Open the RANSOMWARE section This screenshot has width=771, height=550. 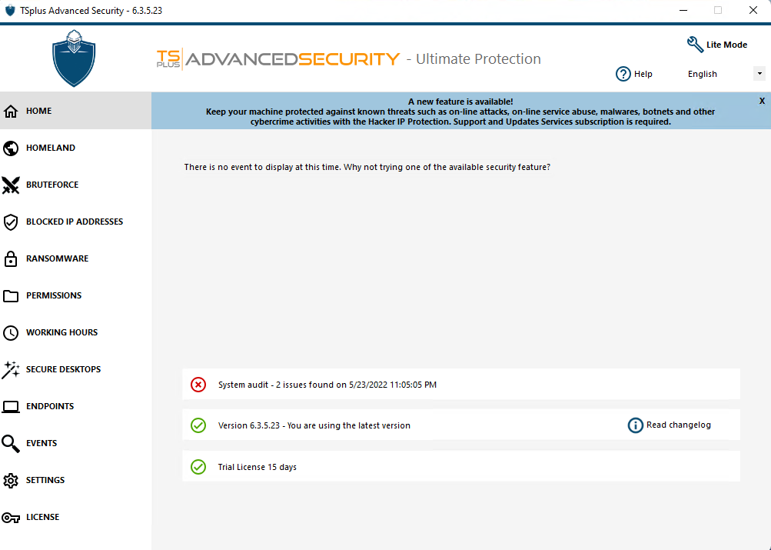[x=76, y=258]
